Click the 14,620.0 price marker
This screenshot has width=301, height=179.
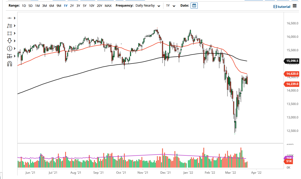pos(292,74)
